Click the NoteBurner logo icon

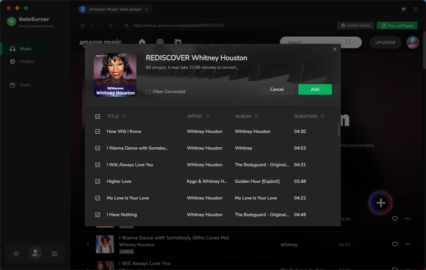[x=12, y=22]
